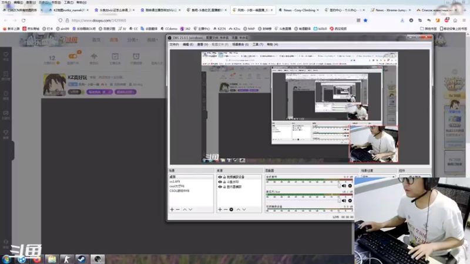
Task: Open the OBS 工具(T) menu
Action: click(x=258, y=45)
